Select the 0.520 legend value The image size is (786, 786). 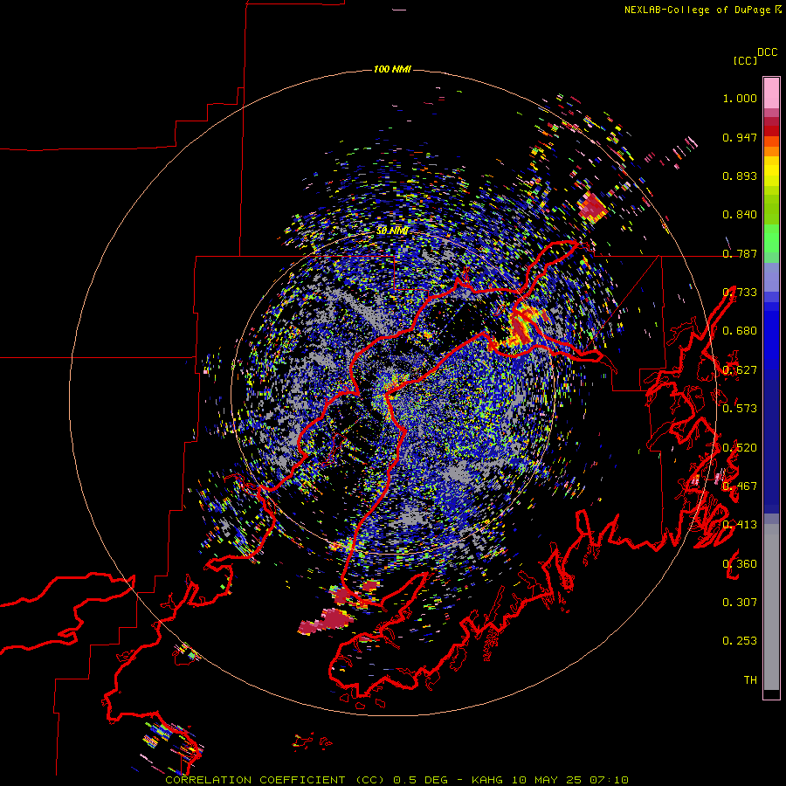[x=740, y=448]
